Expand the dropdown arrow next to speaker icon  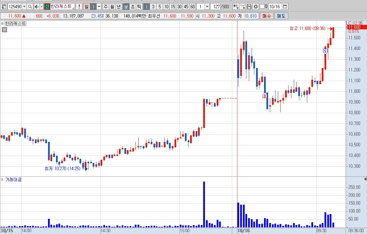[x=42, y=7]
